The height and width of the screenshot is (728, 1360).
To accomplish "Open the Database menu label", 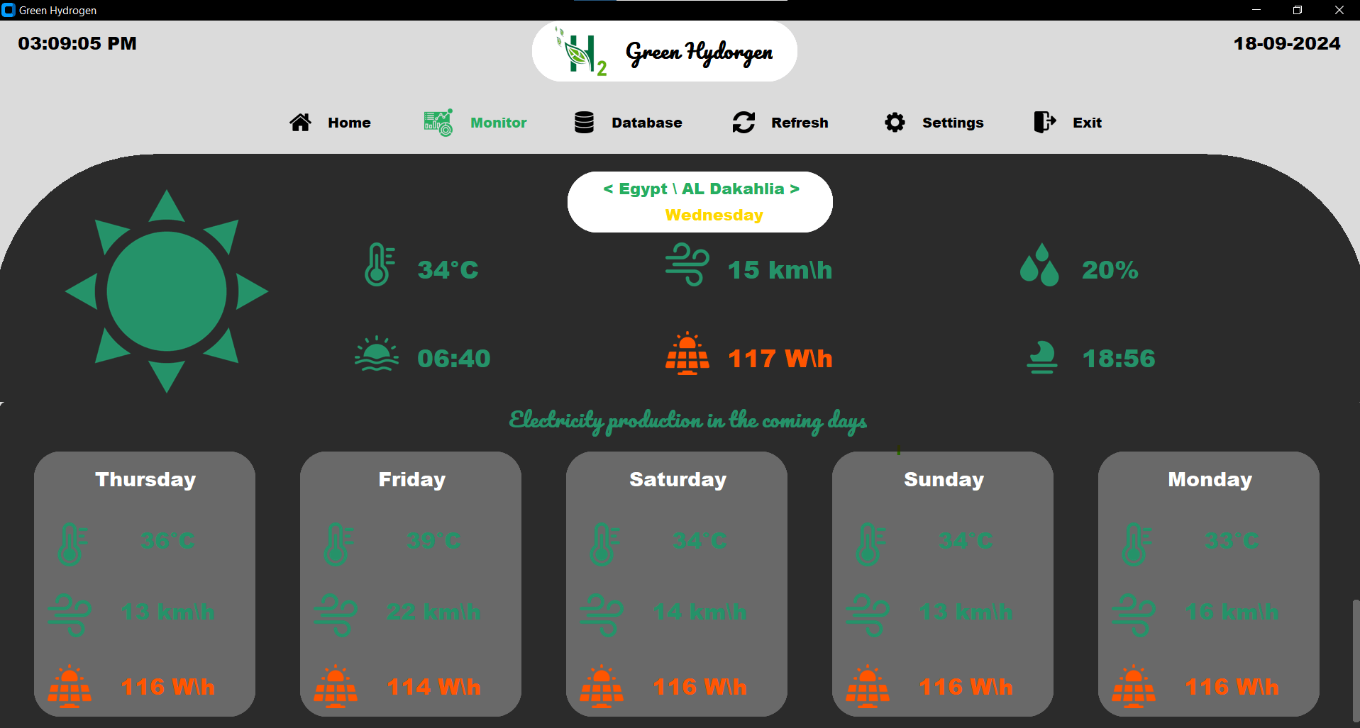I will 646,123.
